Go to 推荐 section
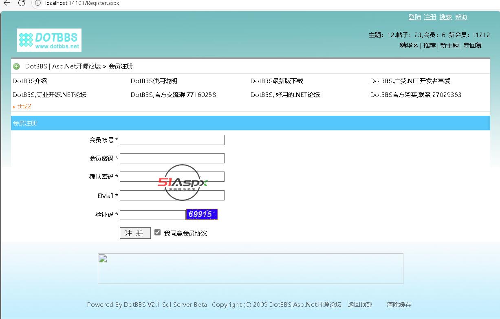The image size is (500, 319). pyautogui.click(x=430, y=46)
